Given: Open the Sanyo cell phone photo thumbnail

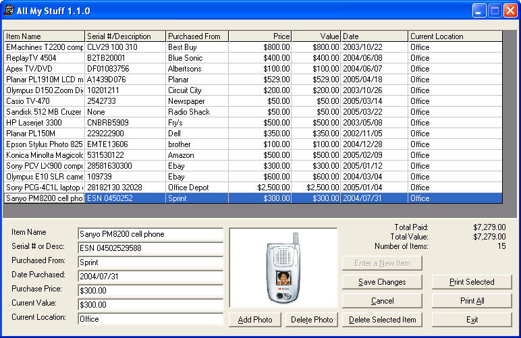Looking at the screenshot, I should pos(283,268).
